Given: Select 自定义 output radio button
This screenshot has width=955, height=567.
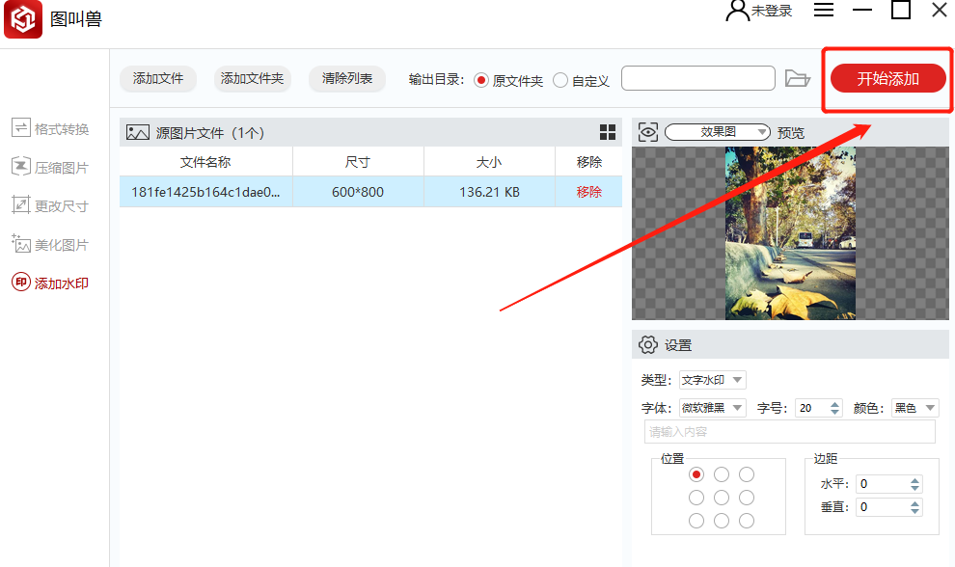Looking at the screenshot, I should (560, 80).
